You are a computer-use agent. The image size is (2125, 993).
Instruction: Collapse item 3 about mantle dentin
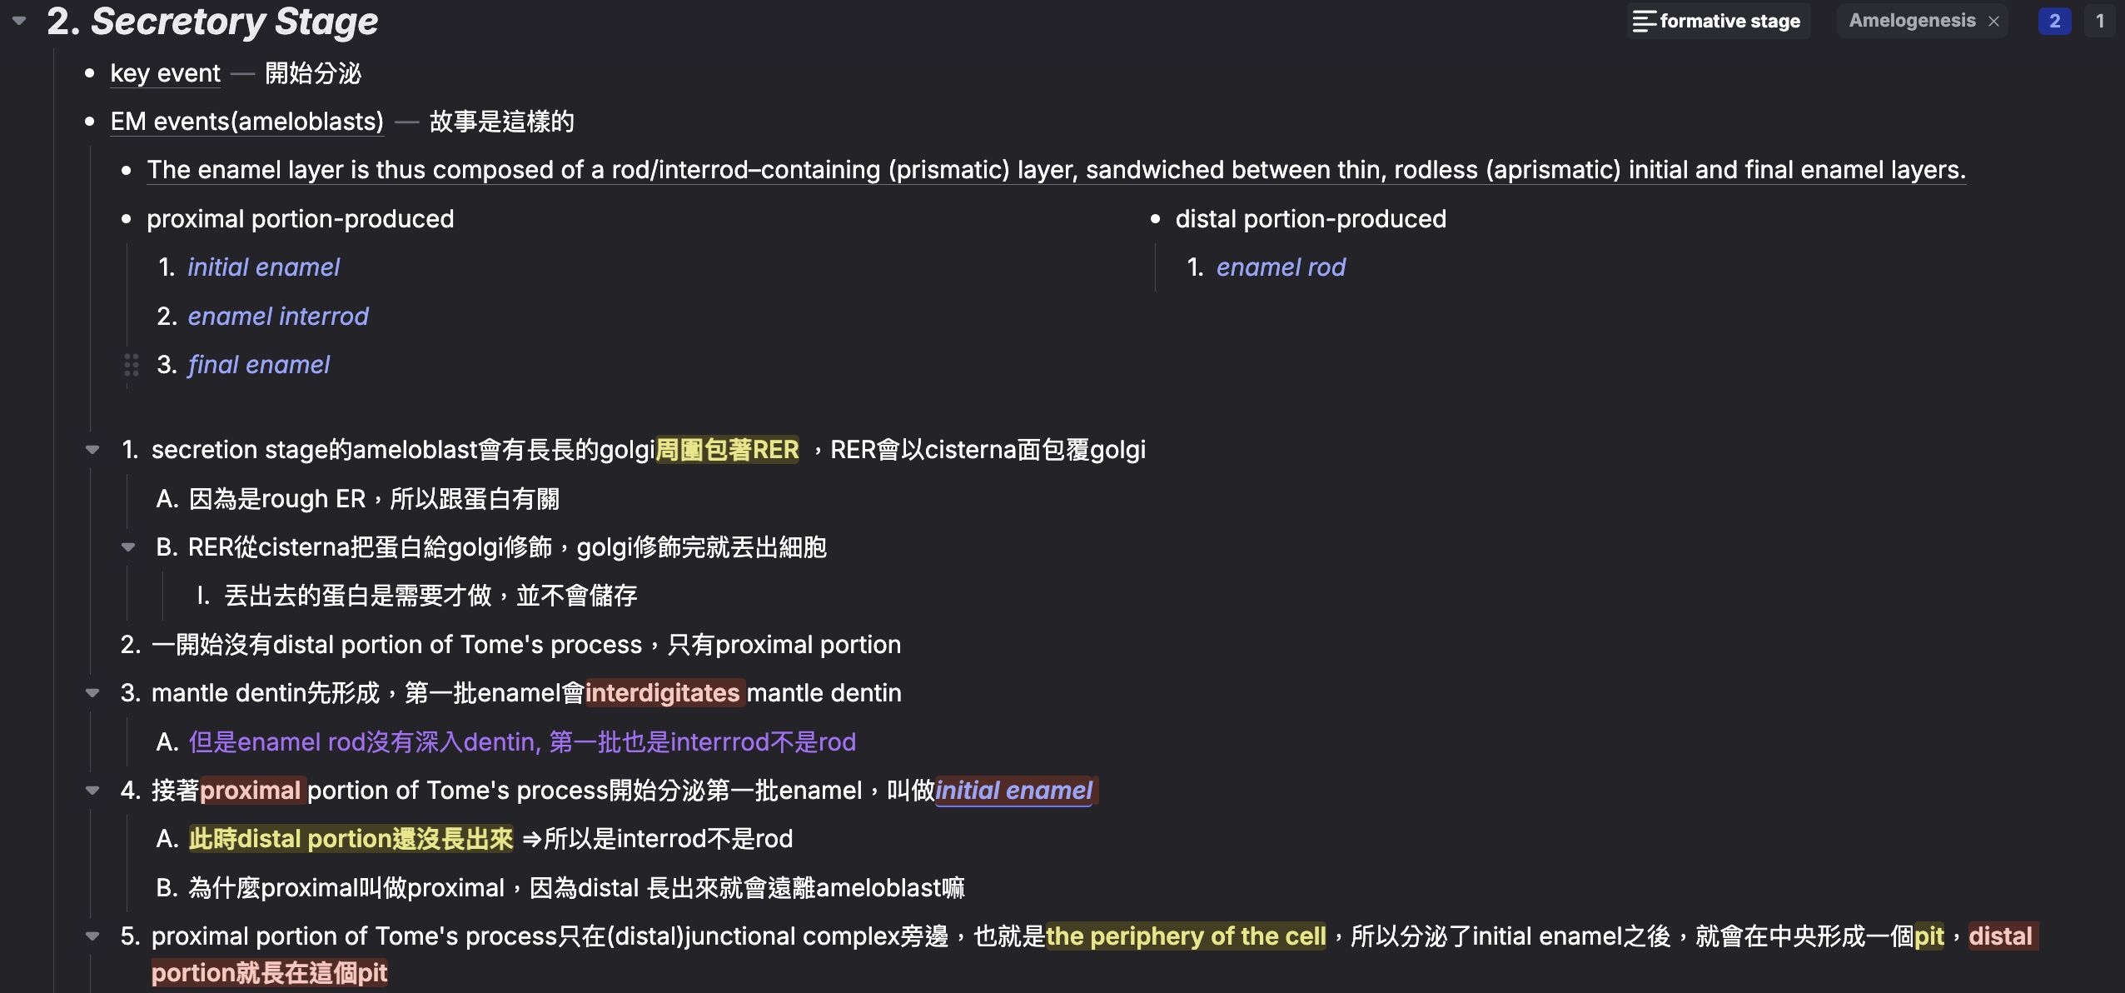pos(92,693)
